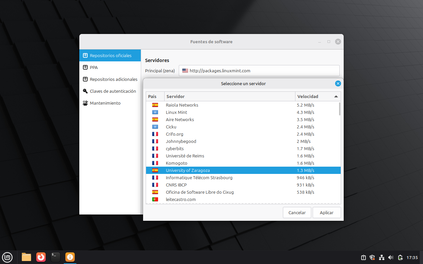Click the 931 kB/s speed value
423x264 pixels.
[x=305, y=185]
